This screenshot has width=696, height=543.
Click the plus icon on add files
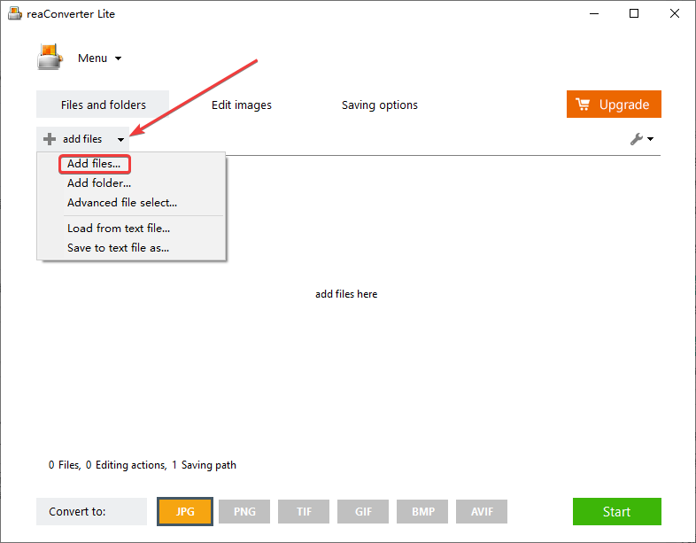[x=50, y=139]
